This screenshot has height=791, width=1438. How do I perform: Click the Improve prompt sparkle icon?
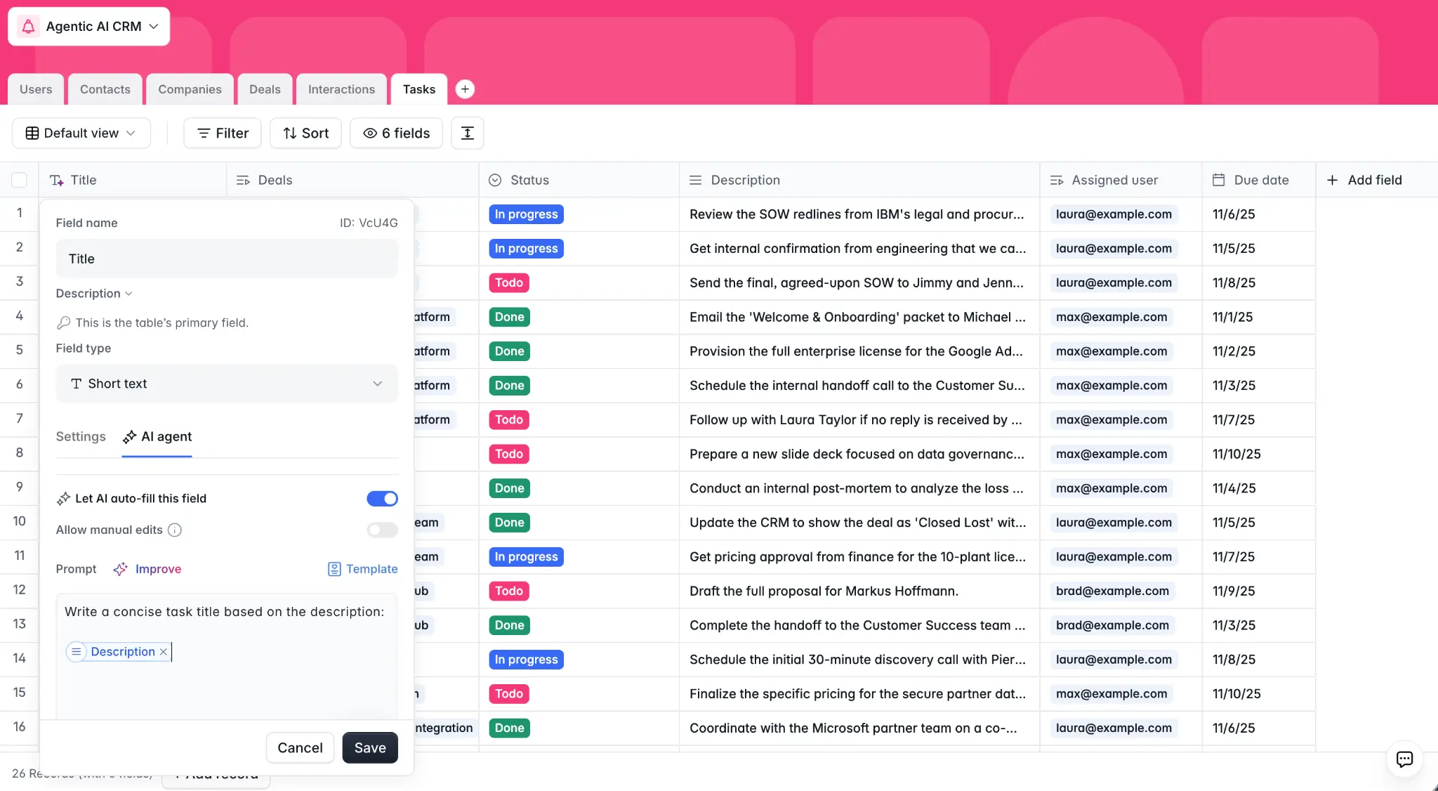121,569
